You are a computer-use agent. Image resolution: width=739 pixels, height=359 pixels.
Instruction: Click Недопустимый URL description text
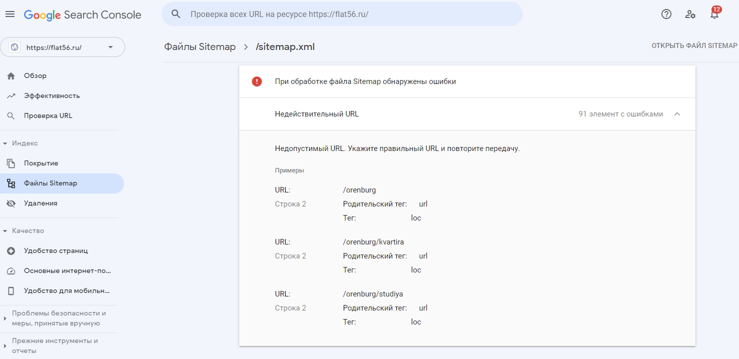(x=397, y=149)
